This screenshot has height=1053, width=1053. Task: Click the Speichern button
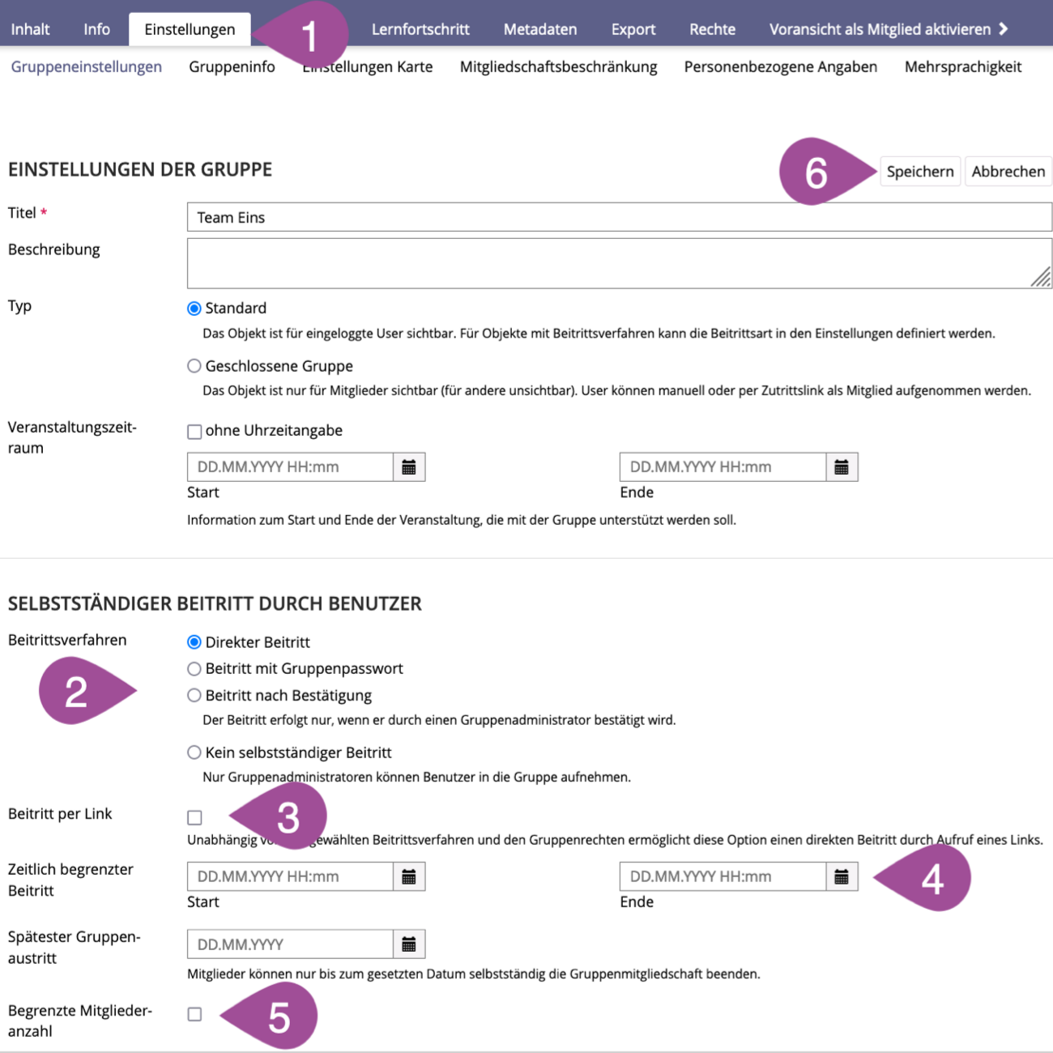pos(919,172)
